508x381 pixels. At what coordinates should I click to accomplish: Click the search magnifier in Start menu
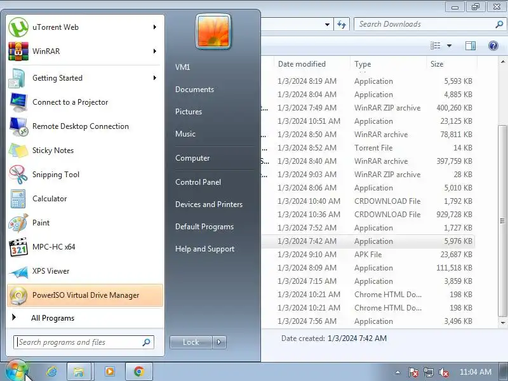coord(147,342)
